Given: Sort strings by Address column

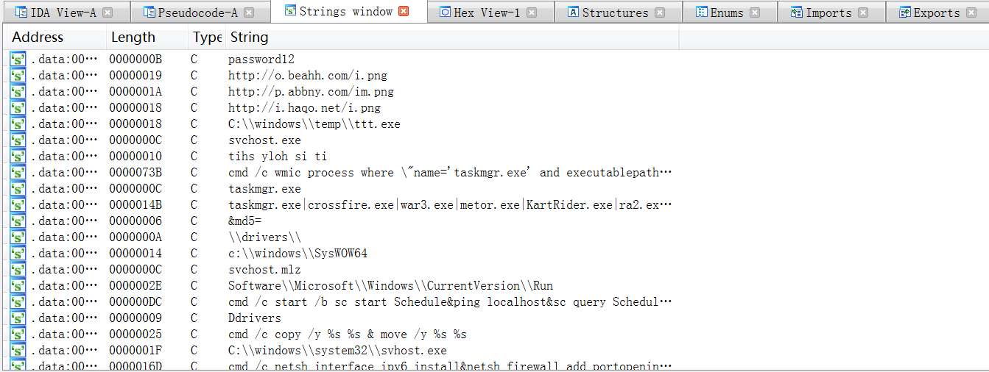Looking at the screenshot, I should (x=38, y=37).
